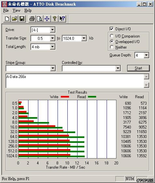Select the Neither radio button

tap(112, 47)
